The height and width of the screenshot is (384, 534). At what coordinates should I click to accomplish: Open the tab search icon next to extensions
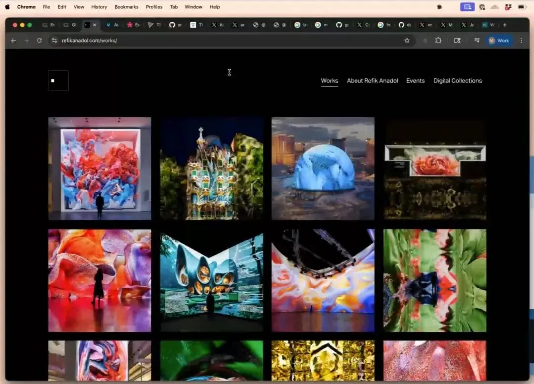tap(457, 40)
